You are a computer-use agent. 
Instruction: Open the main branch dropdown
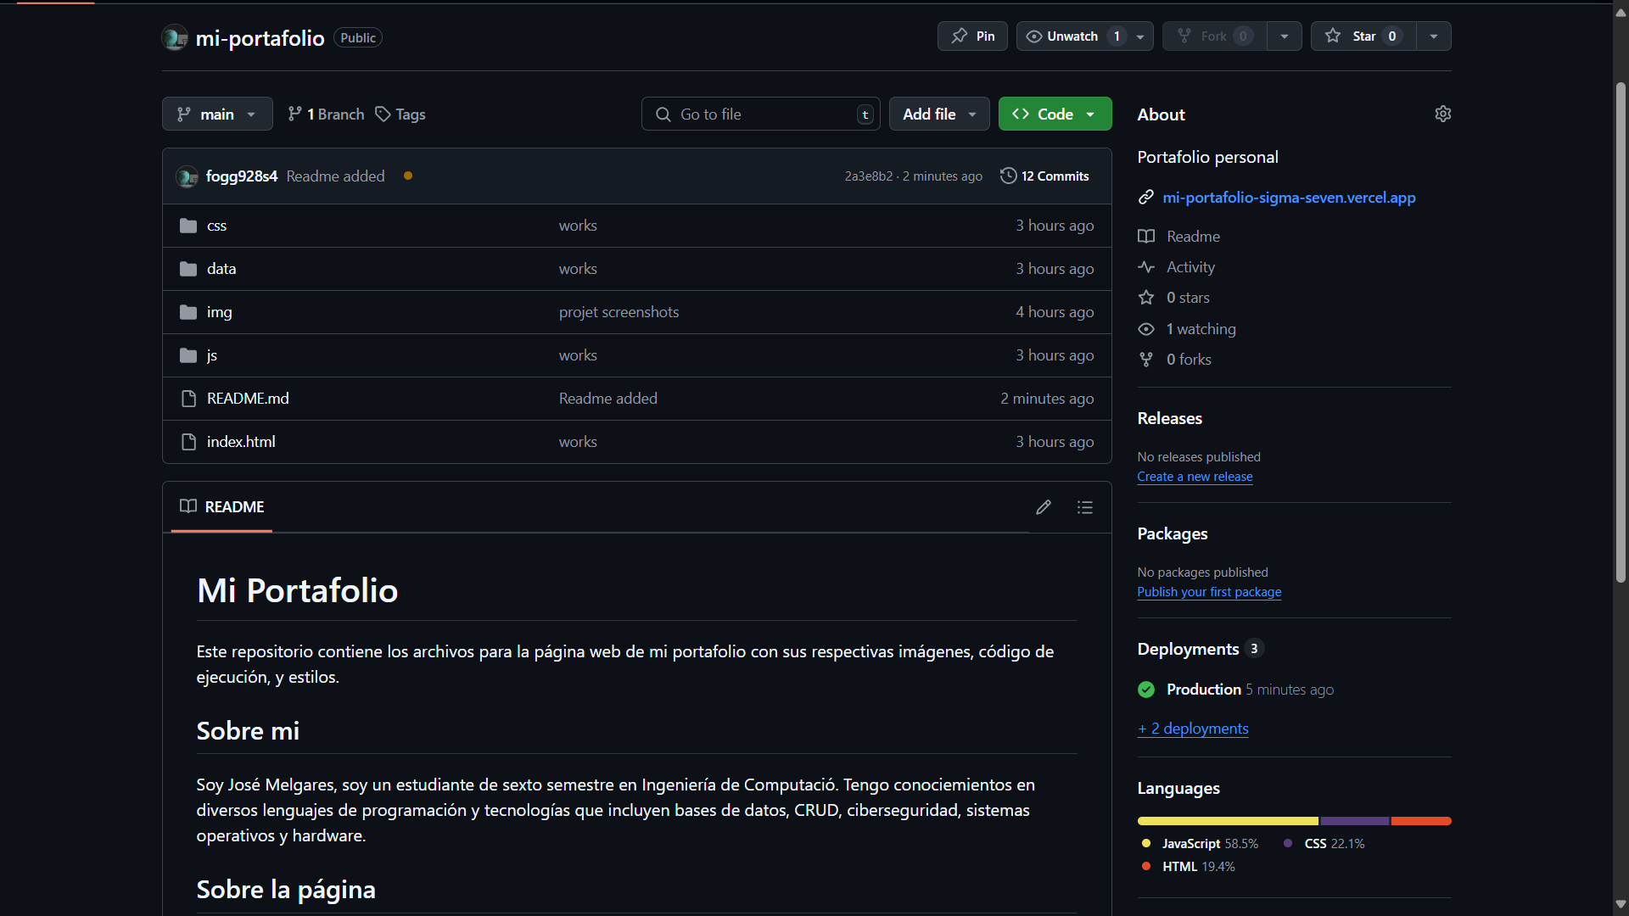tap(217, 114)
